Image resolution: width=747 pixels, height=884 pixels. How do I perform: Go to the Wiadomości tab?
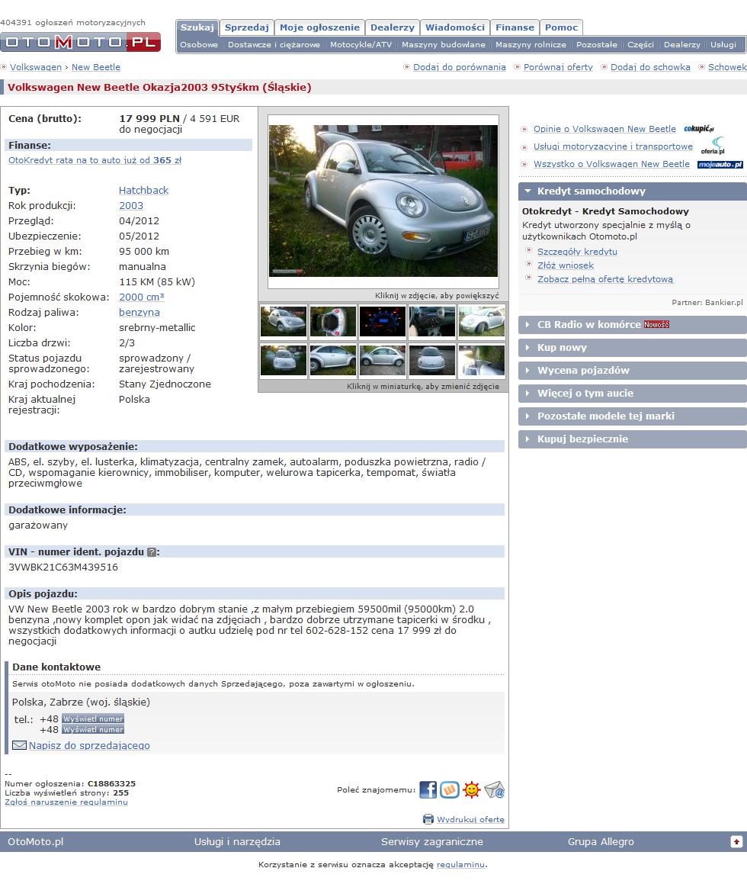454,27
